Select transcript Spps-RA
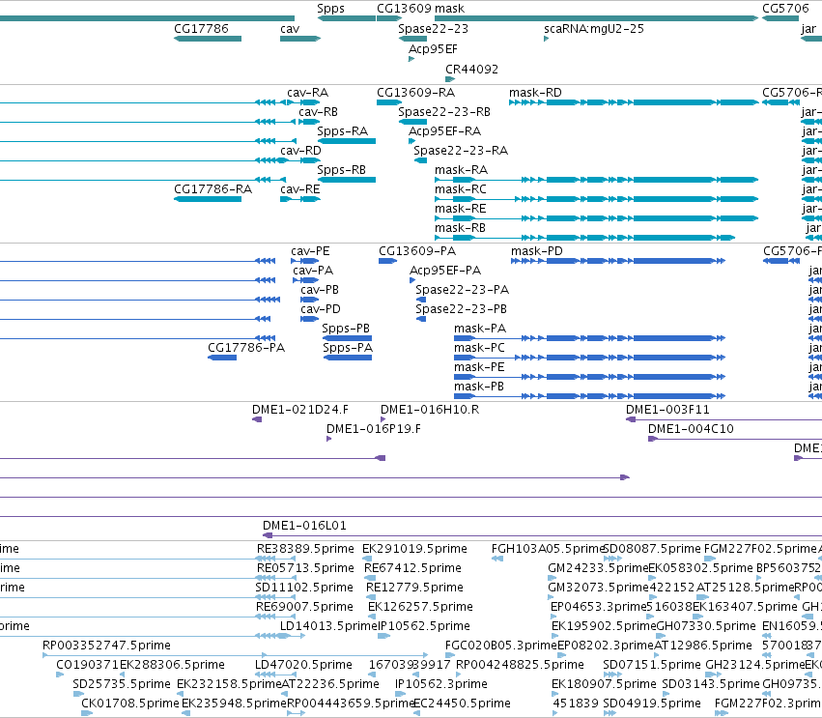Screen dimensions: 822x718 (x=343, y=131)
